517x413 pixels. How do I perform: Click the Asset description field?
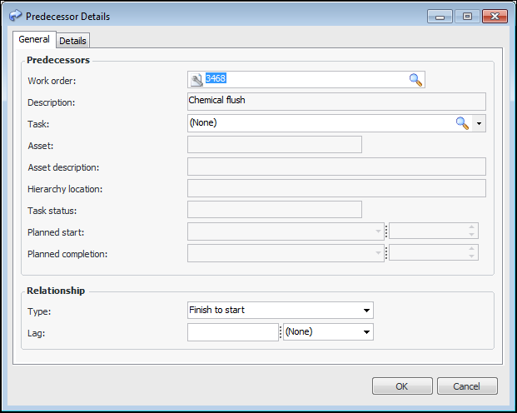[x=336, y=167]
